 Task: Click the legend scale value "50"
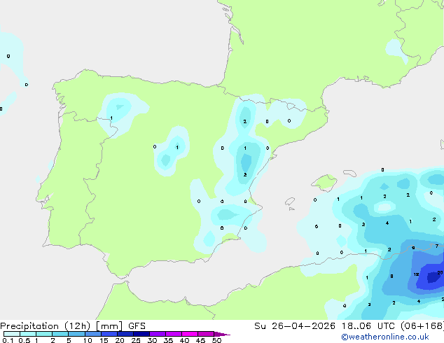point(216,340)
